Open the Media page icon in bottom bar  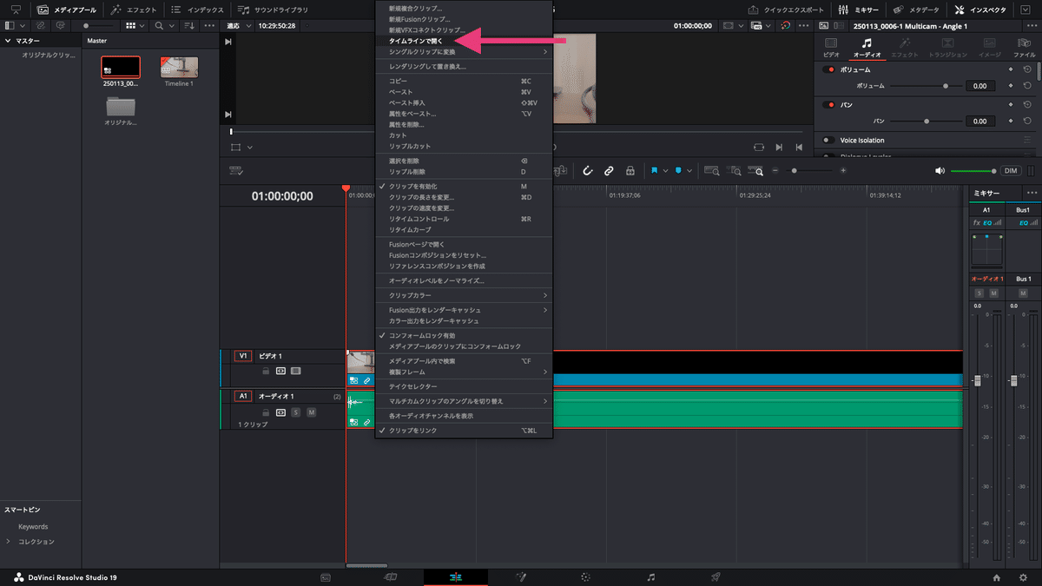(326, 576)
